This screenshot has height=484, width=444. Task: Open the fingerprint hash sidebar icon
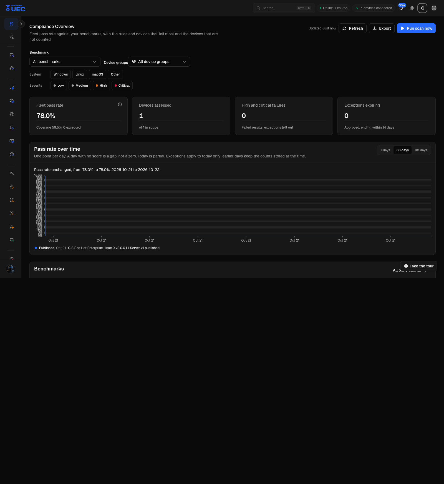[x=12, y=114]
